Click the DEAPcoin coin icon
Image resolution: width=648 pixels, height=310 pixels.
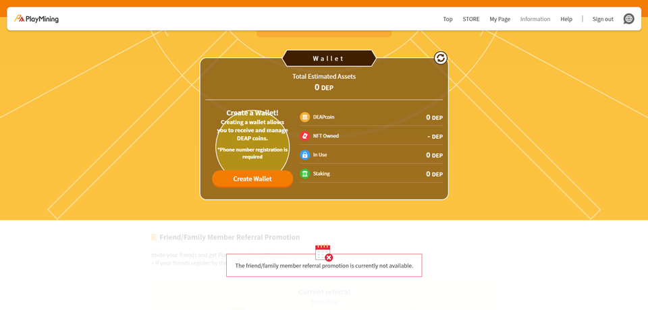[304, 117]
